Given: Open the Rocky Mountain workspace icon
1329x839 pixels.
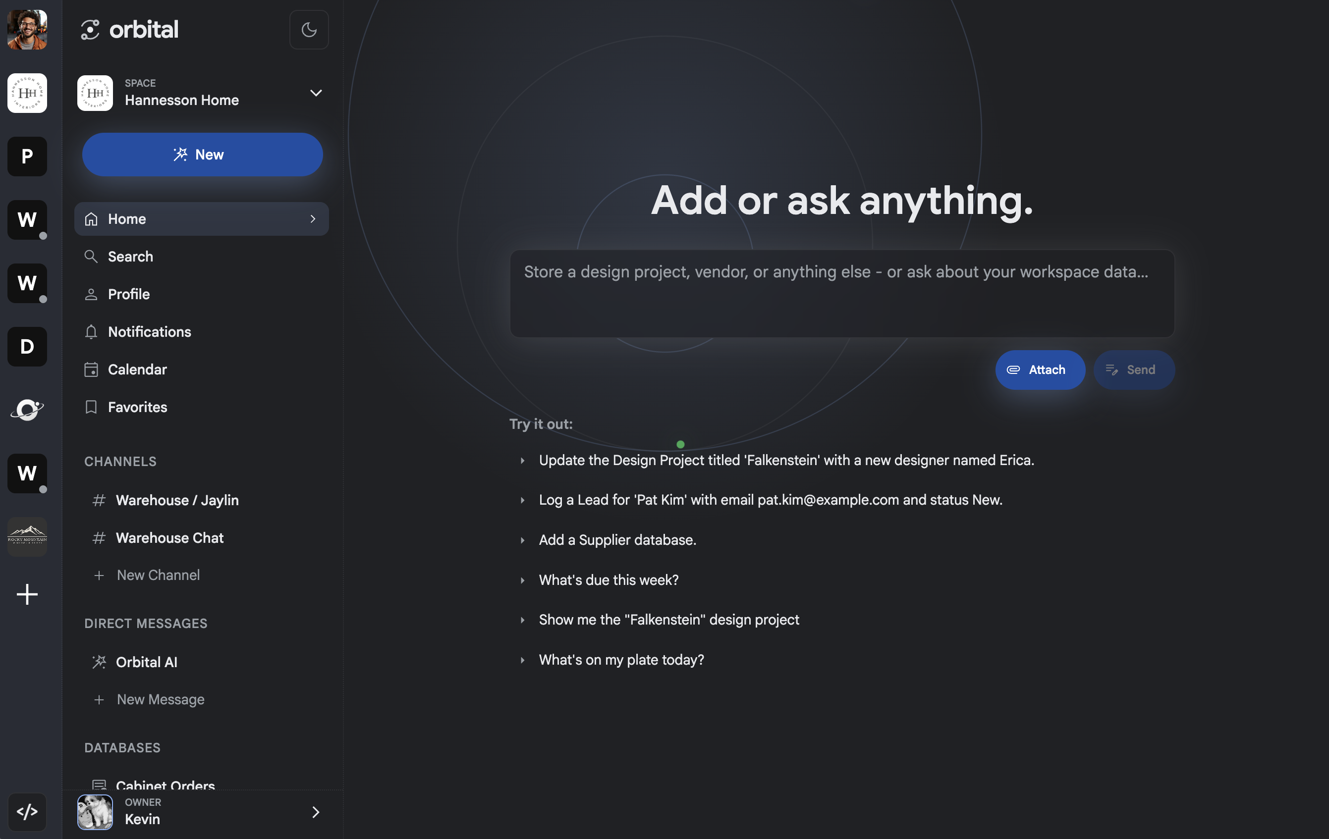Looking at the screenshot, I should [27, 537].
